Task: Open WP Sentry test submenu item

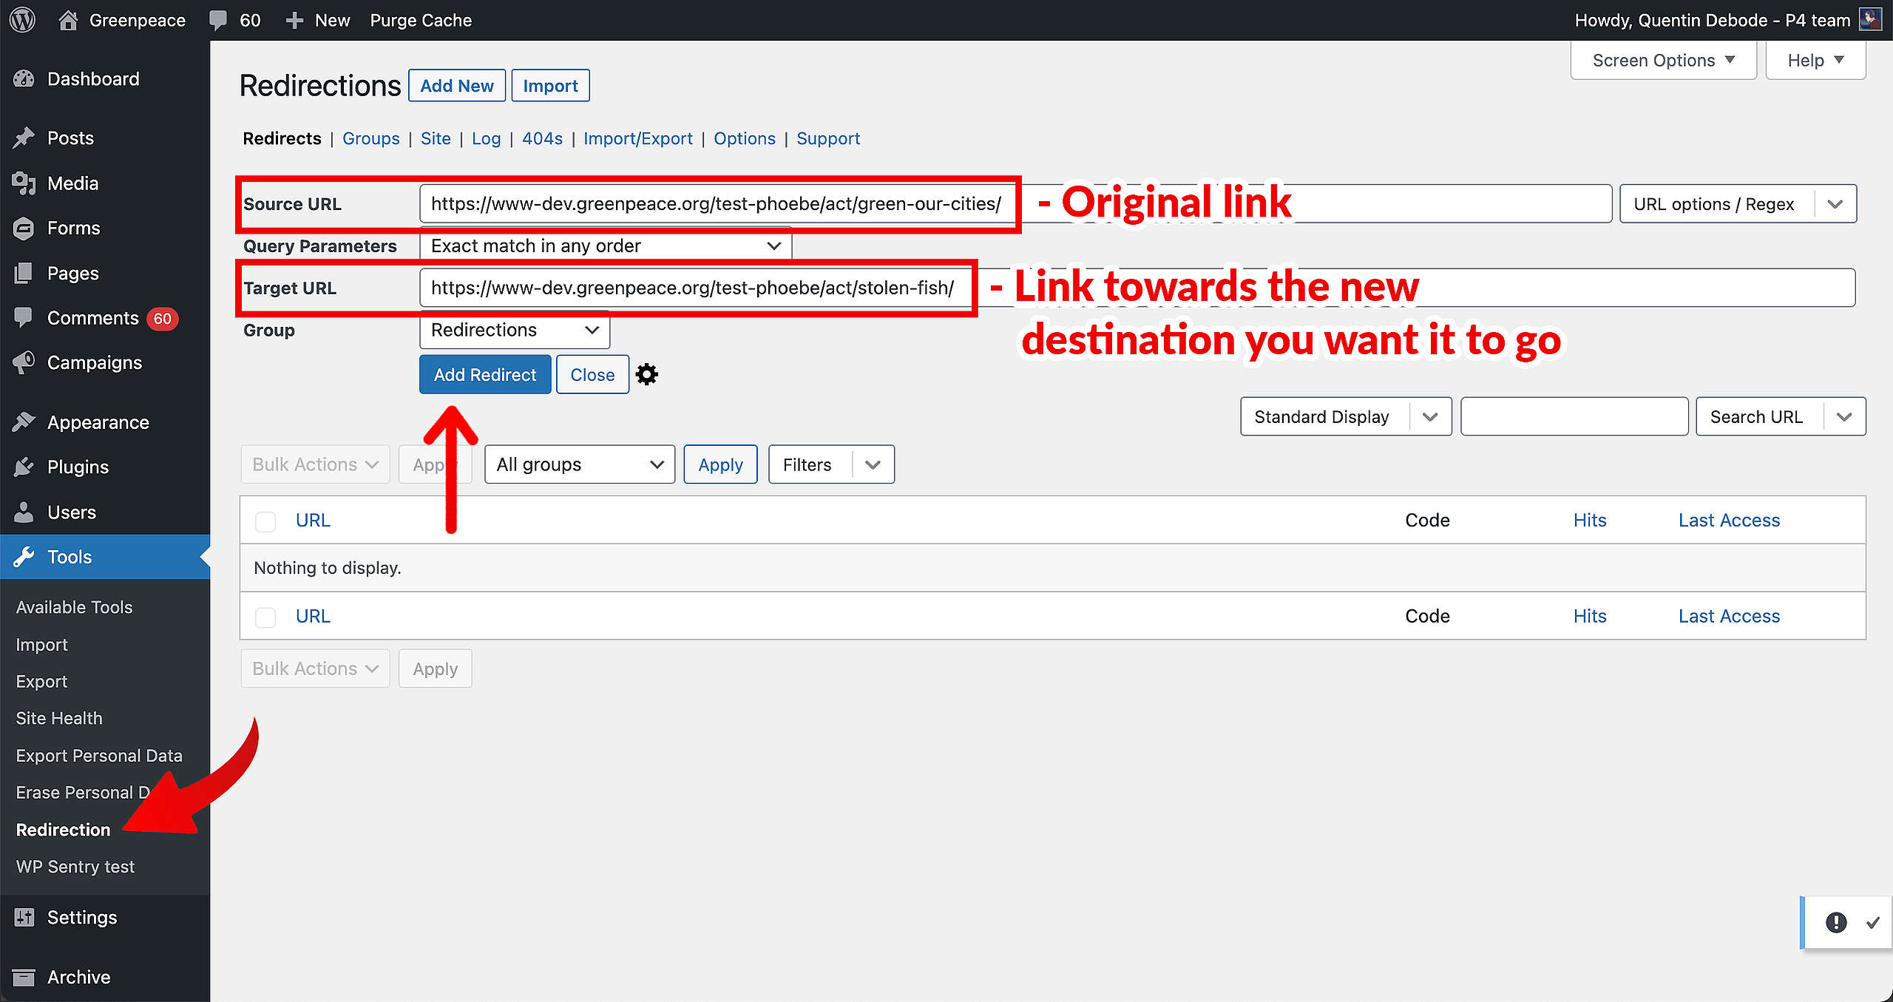Action: 75,867
